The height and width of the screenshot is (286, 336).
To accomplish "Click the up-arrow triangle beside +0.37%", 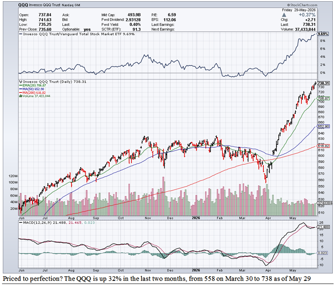I will [x=284, y=15].
